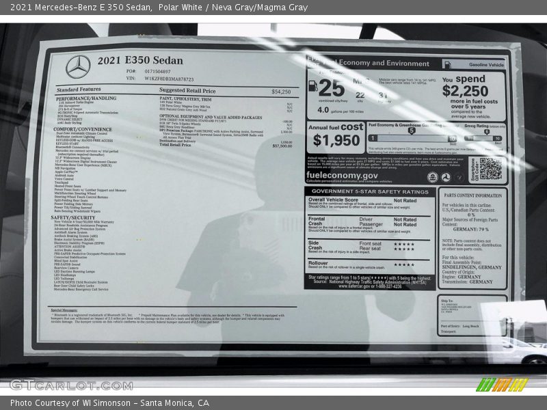Click the Annual fuel cost $1,950
Screen dimensions: 547x410
tap(336, 140)
